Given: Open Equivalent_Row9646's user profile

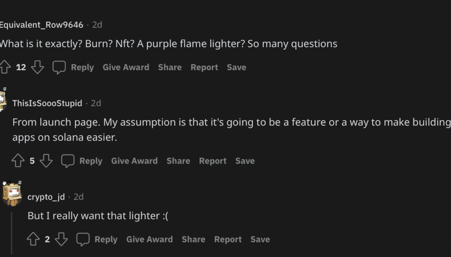Looking at the screenshot, I should pyautogui.click(x=41, y=25).
